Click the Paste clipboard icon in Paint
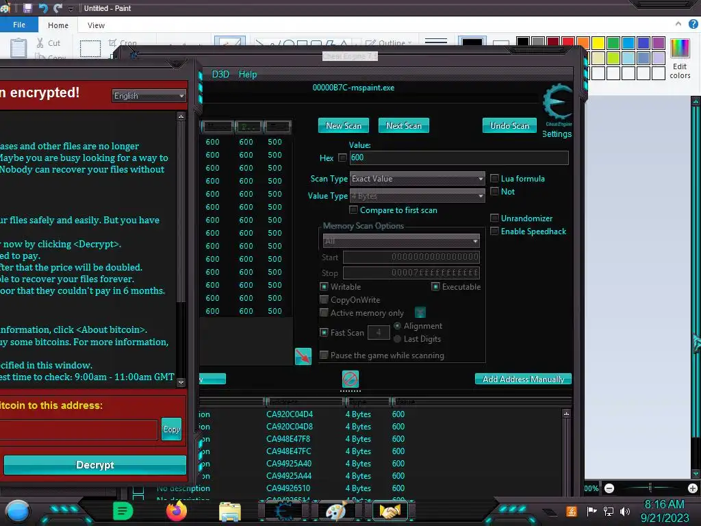This screenshot has width=701, height=526. click(18, 48)
